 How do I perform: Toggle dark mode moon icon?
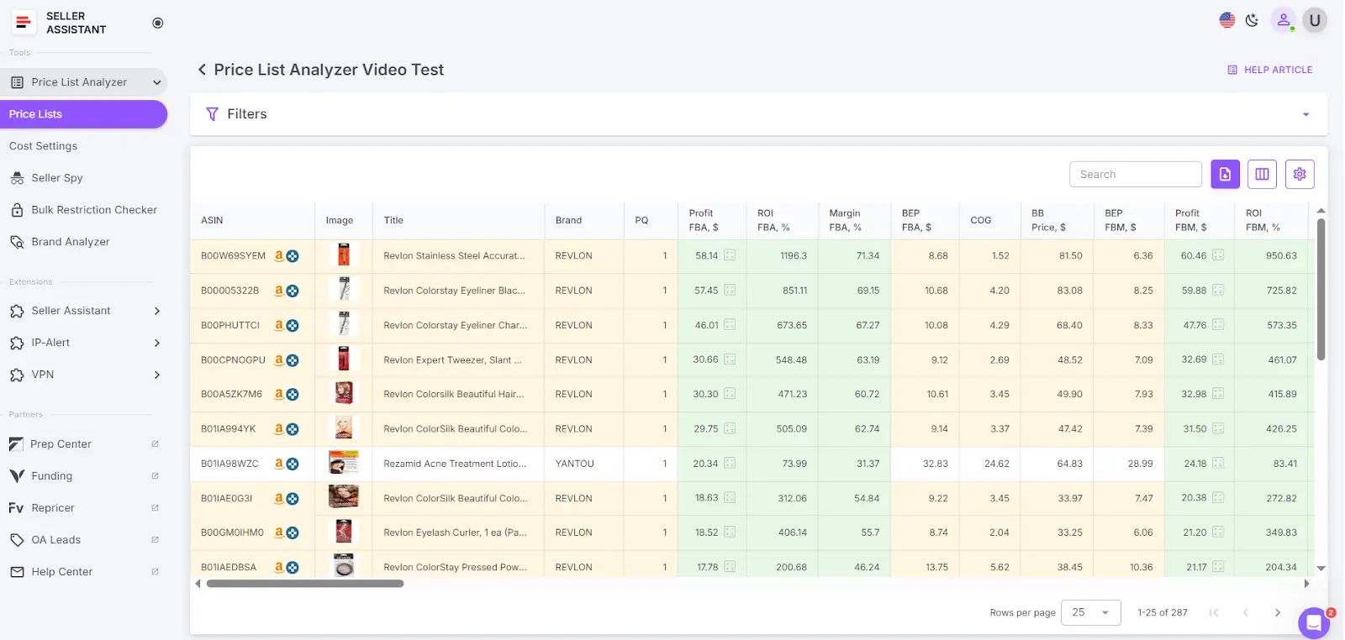pyautogui.click(x=1252, y=20)
